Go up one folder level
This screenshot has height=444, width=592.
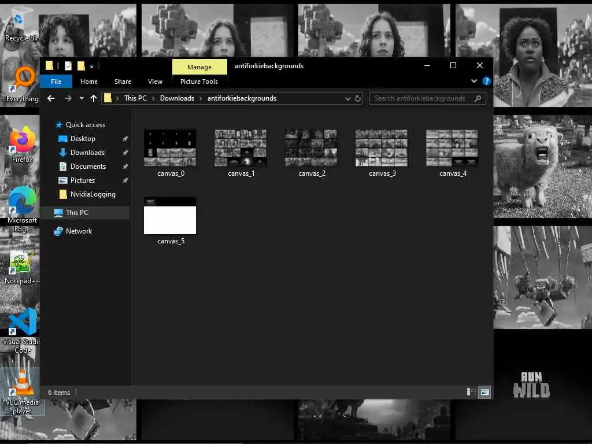point(94,98)
